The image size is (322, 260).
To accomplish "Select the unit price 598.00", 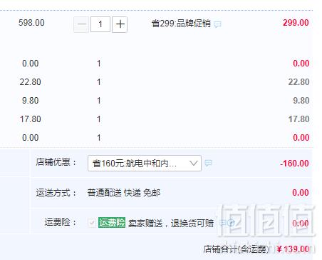I will pos(31,23).
